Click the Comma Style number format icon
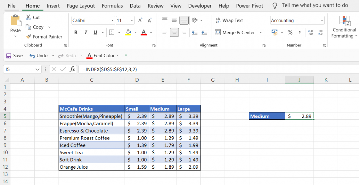Image resolution: width=359 pixels, height=185 pixels. (299, 32)
